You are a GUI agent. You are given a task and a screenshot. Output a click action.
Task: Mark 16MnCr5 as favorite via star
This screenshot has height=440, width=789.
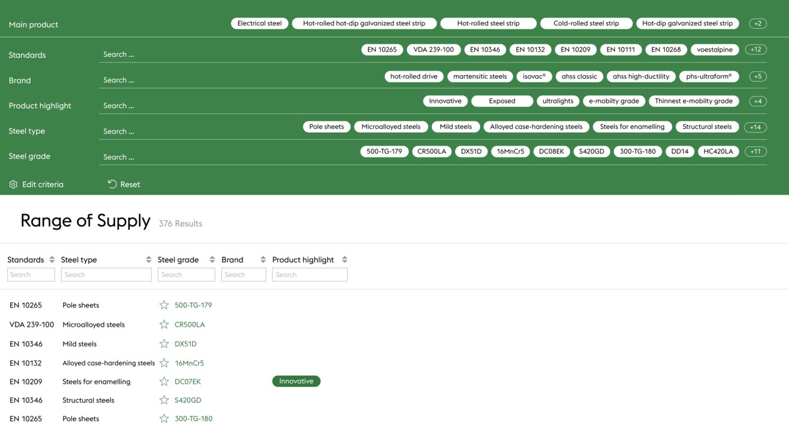(x=164, y=363)
